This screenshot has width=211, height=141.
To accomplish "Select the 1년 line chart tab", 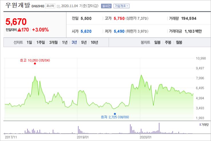I will click(65, 43).
